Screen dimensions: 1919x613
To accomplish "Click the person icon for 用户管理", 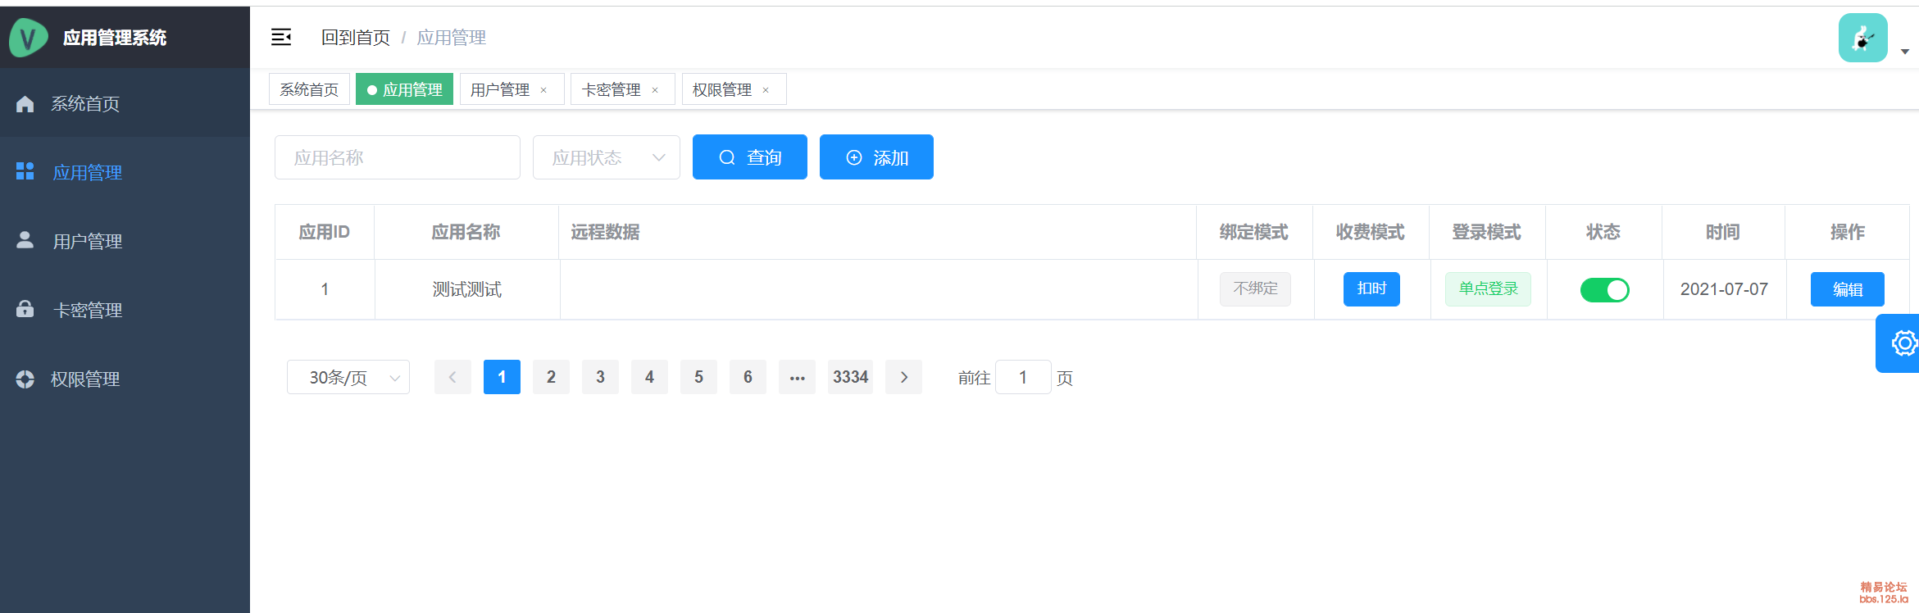I will [25, 240].
